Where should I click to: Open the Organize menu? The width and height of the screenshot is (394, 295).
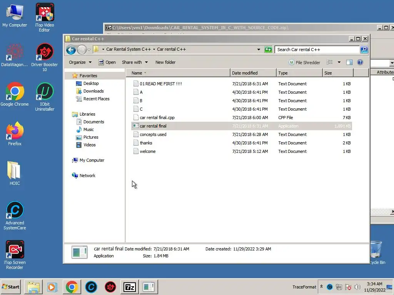click(80, 62)
